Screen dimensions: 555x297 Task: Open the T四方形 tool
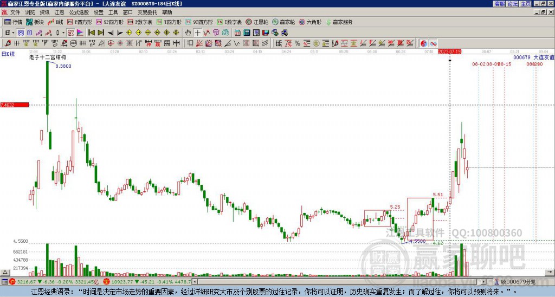[169, 22]
